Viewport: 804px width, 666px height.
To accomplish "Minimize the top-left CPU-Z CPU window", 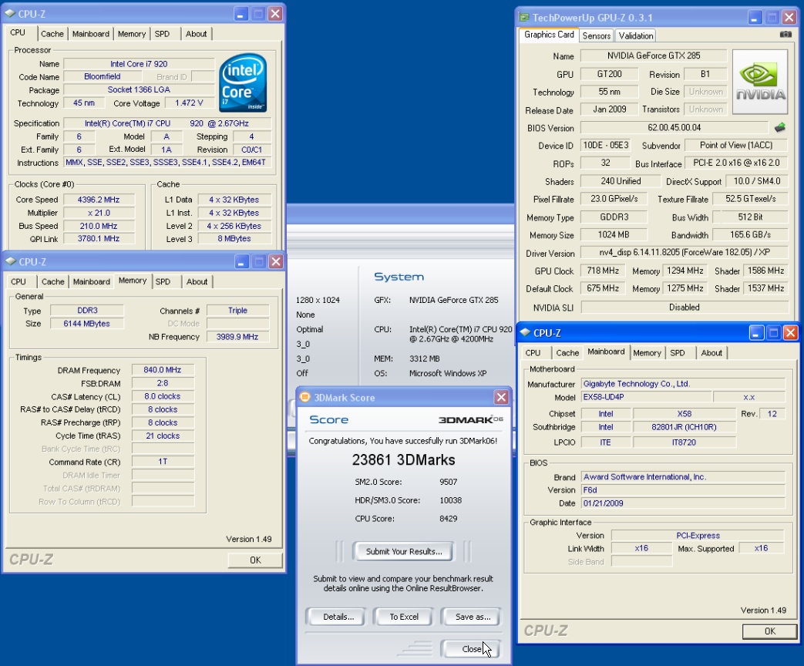I will click(x=241, y=14).
